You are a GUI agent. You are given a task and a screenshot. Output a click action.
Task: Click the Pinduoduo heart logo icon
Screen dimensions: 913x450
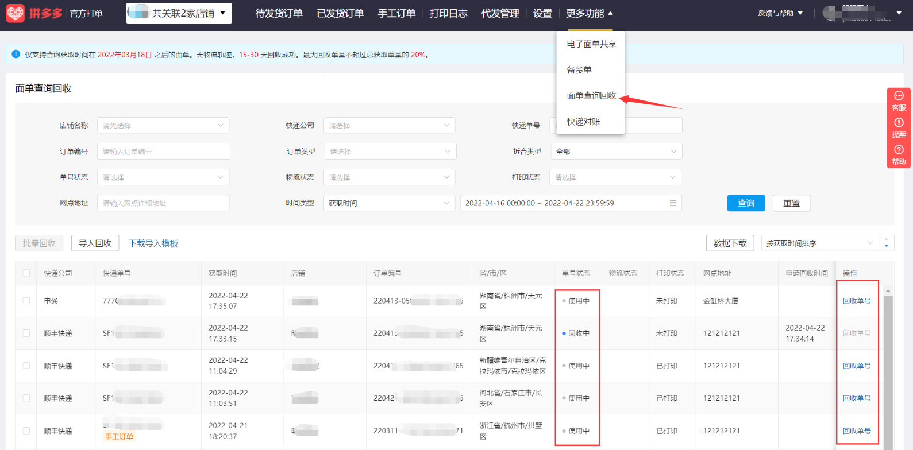[16, 13]
